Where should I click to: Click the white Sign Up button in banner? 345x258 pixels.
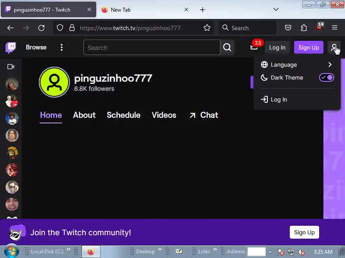coord(304,232)
